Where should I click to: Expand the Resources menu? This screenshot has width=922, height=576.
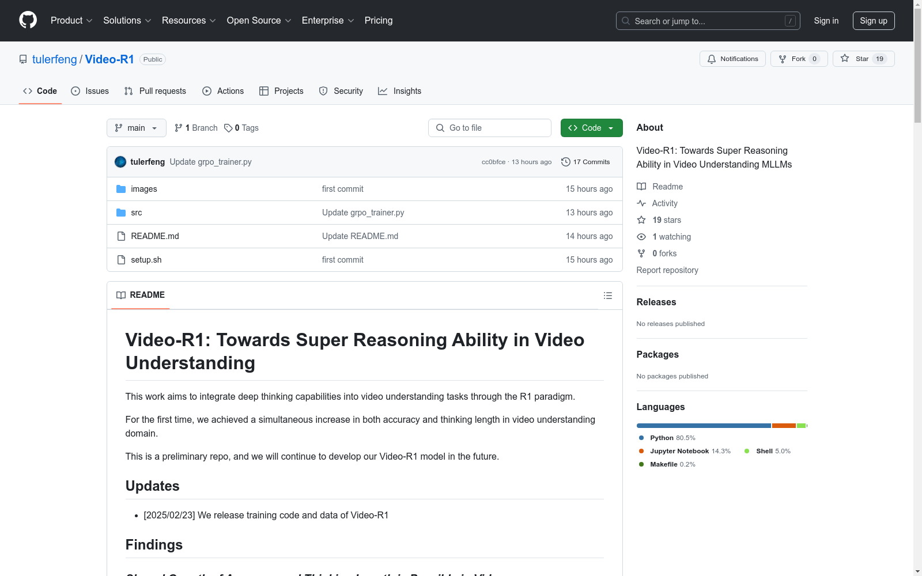point(189,21)
